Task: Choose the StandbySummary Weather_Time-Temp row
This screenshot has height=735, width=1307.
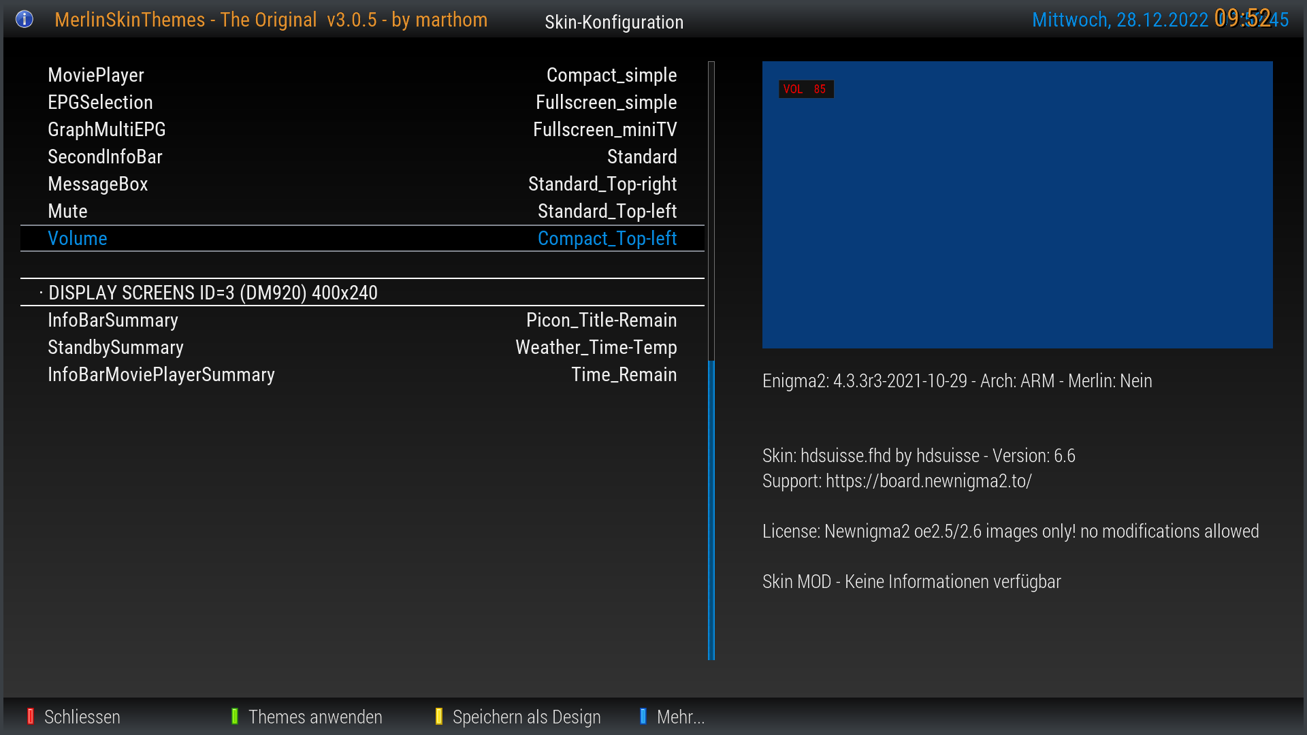Action: 362,347
